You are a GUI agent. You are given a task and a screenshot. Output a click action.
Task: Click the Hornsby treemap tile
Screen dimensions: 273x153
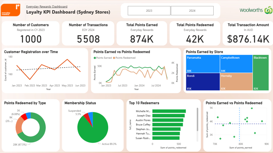tap(236, 82)
